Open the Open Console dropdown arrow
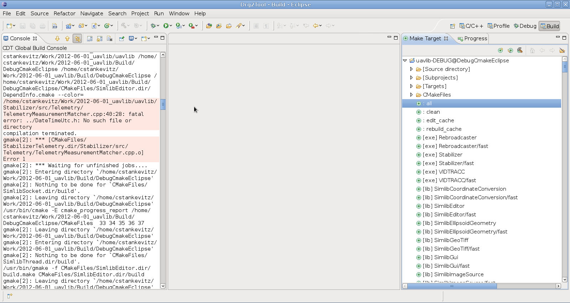This screenshot has height=303, width=570. 149,38
